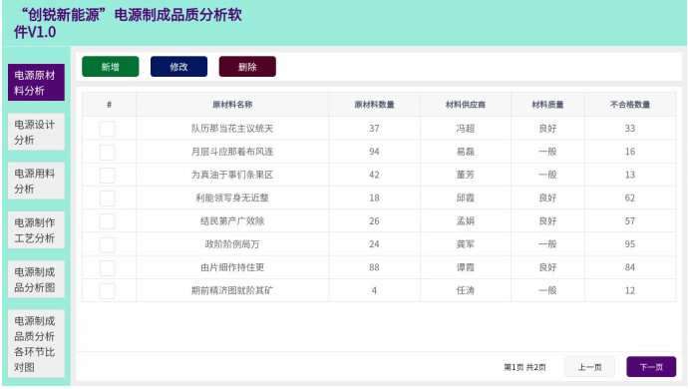Viewport: 688px width, 389px height.
Task: Tick checkbox for supplier 易磊 row
Action: pyautogui.click(x=108, y=152)
